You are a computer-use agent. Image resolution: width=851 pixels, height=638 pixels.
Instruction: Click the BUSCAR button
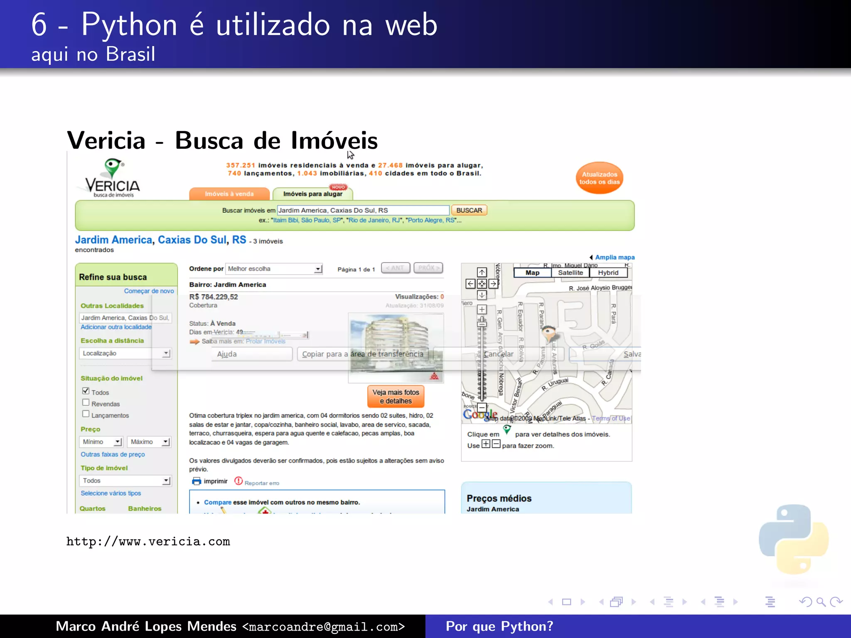[469, 211]
